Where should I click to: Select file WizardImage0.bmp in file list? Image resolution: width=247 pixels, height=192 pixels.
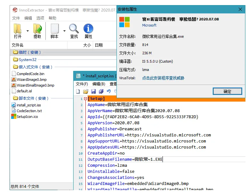[32, 80]
